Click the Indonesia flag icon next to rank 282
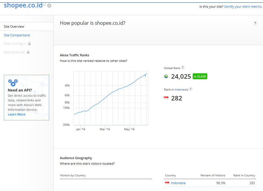The width and height of the screenshot is (263, 191). (166, 98)
